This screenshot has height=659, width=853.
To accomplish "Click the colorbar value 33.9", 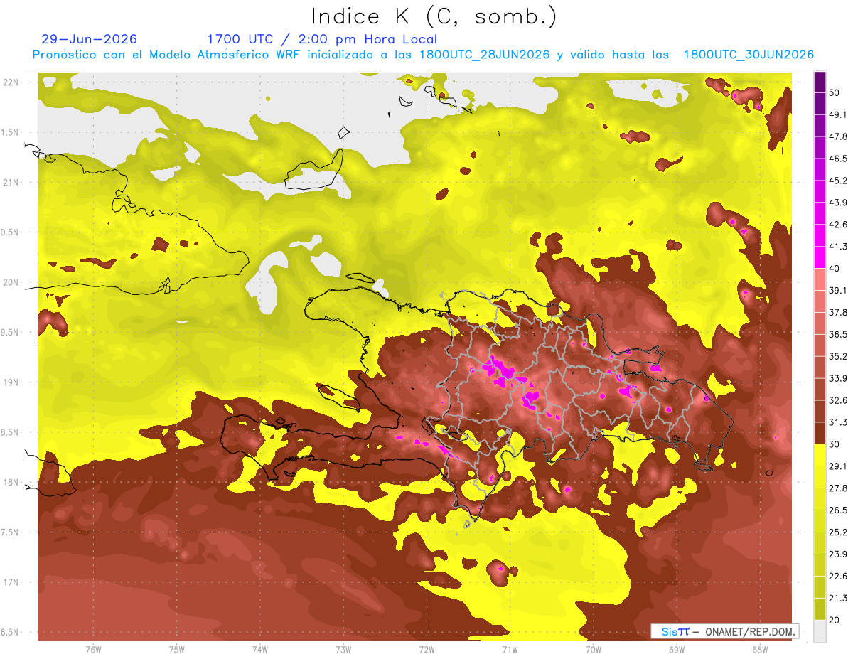I will tap(837, 378).
